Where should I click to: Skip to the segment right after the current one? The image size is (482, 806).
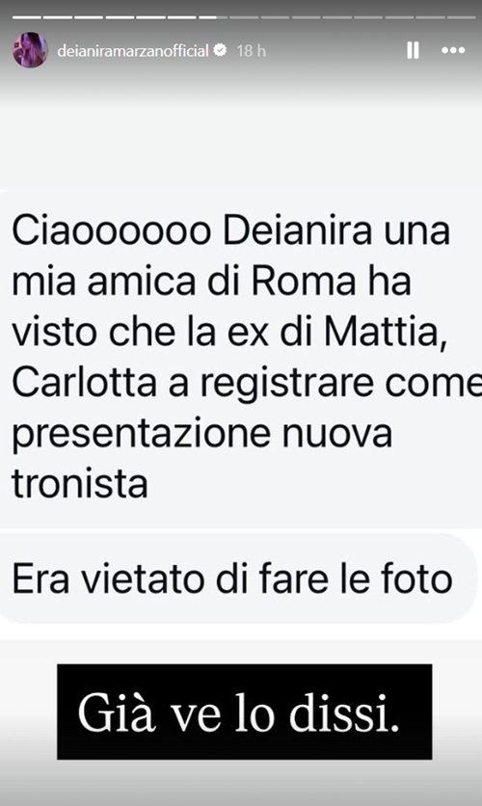coord(244,17)
